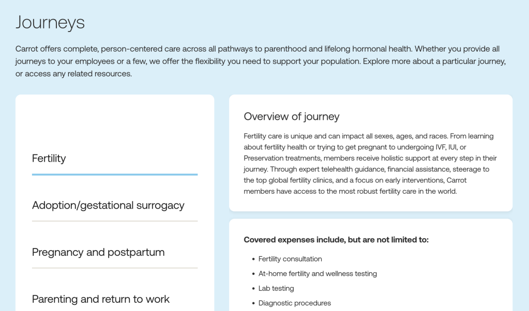
Task: Click the Diagnostic procedures list item
Action: (x=295, y=303)
